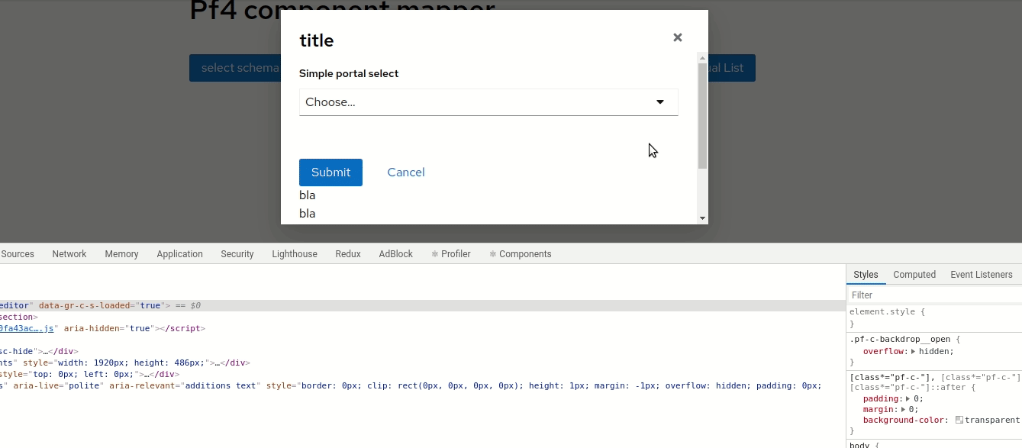Click the modal heading 'title'
Viewport: 1022px width, 448px height.
point(317,40)
